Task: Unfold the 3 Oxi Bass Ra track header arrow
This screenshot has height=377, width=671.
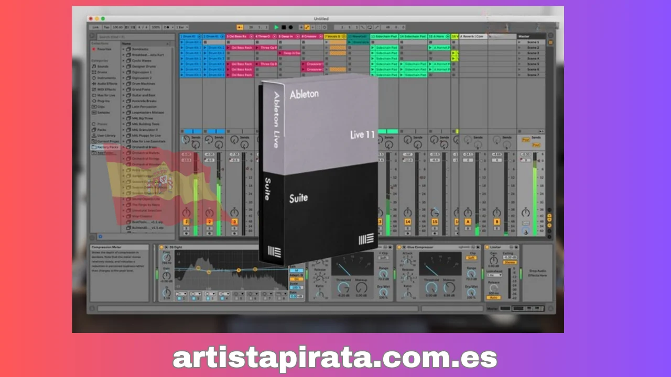Action: (251, 37)
